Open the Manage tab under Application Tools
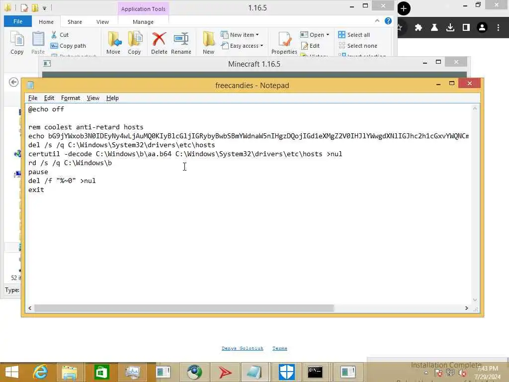The image size is (509, 382). (x=143, y=22)
